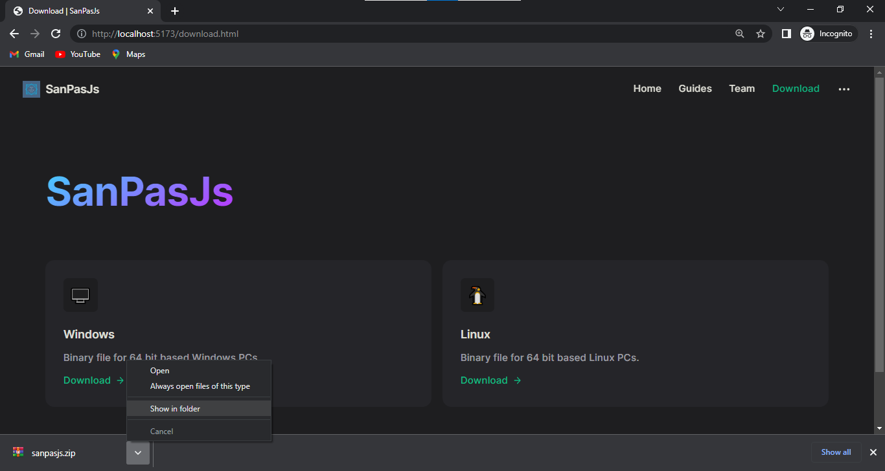Reload the page with the refresh icon
This screenshot has height=471, width=885.
click(x=56, y=34)
